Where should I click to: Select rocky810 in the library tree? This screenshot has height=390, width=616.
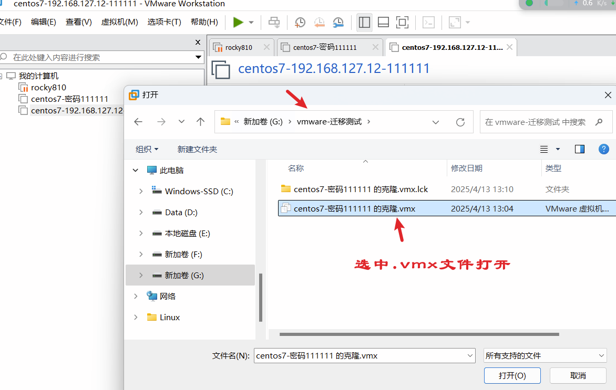(48, 88)
